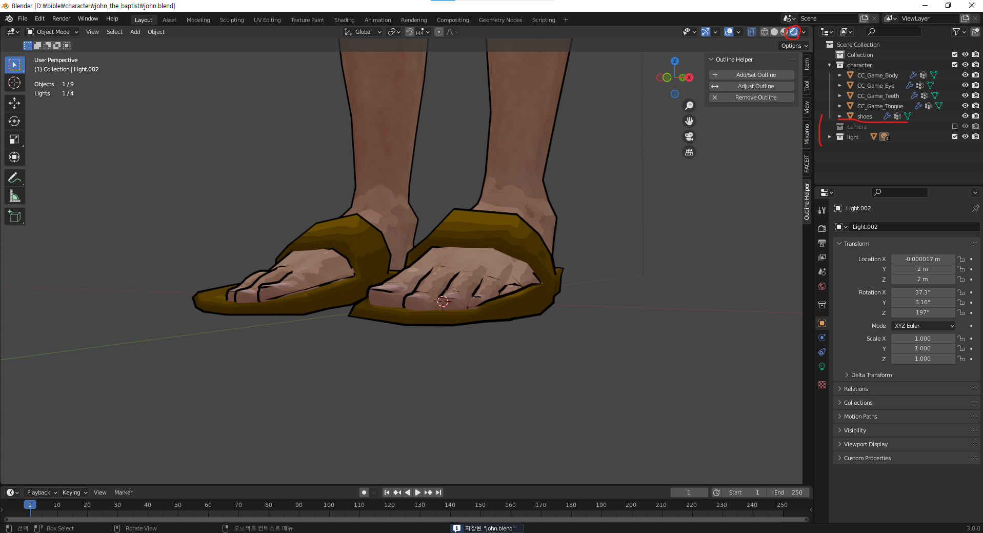
Task: Enable rendered viewport shading mode
Action: [x=793, y=32]
